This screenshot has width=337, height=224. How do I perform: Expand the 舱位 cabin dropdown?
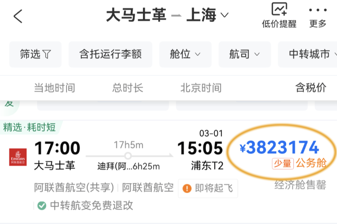tap(185, 54)
